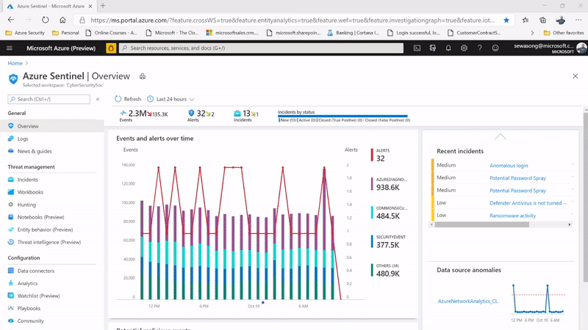The width and height of the screenshot is (588, 330).
Task: Select the AZUREDIAGNO... 938.6K legend entry
Action: [x=390, y=184]
